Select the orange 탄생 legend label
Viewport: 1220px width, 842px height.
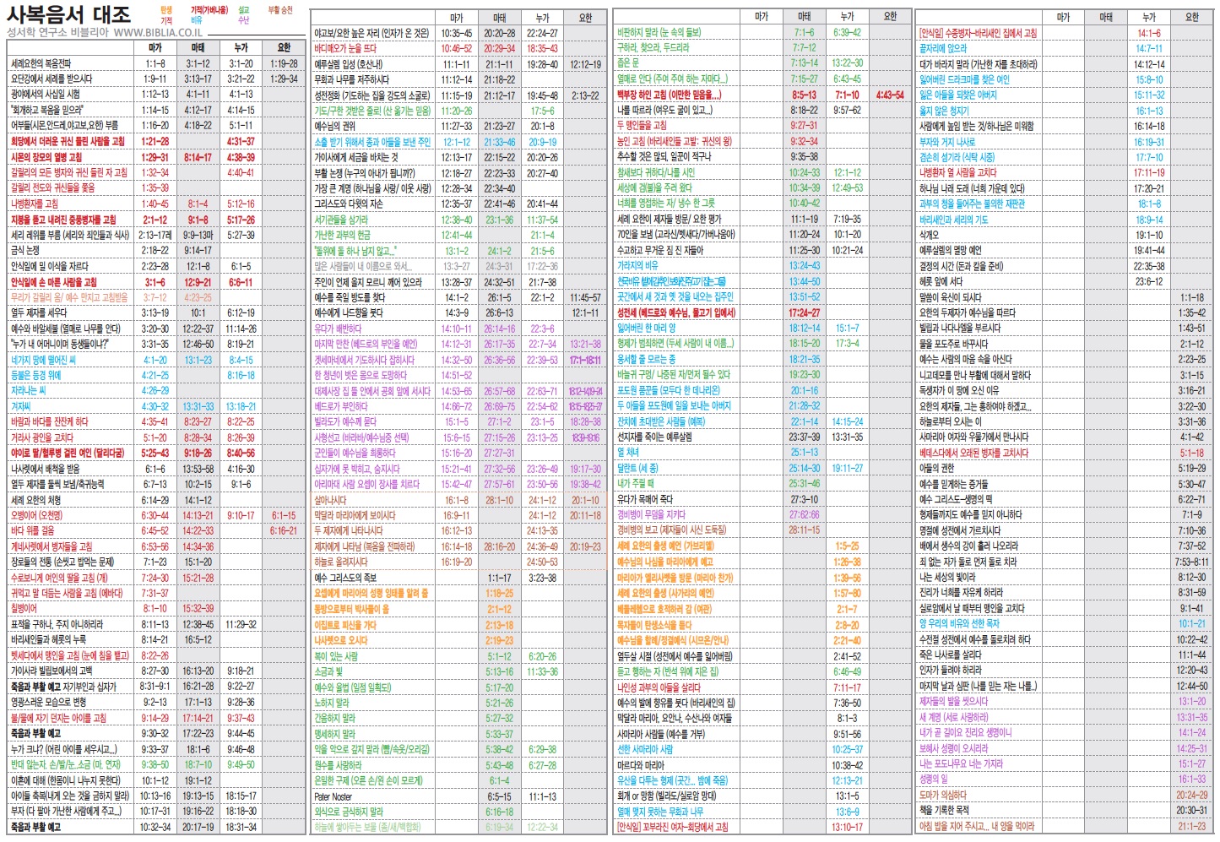(x=166, y=10)
